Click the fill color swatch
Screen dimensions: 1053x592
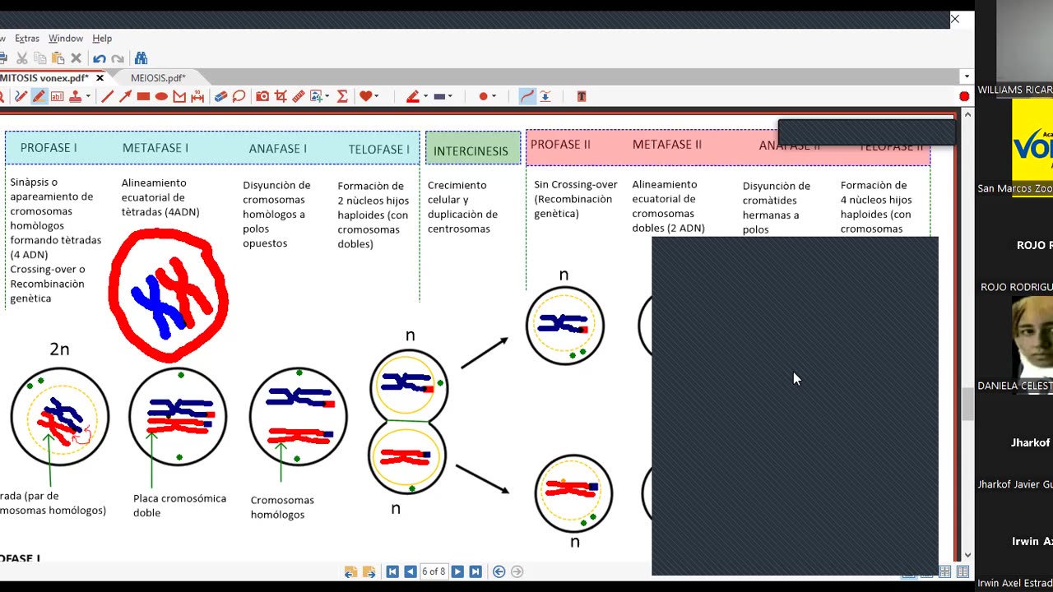(x=439, y=96)
